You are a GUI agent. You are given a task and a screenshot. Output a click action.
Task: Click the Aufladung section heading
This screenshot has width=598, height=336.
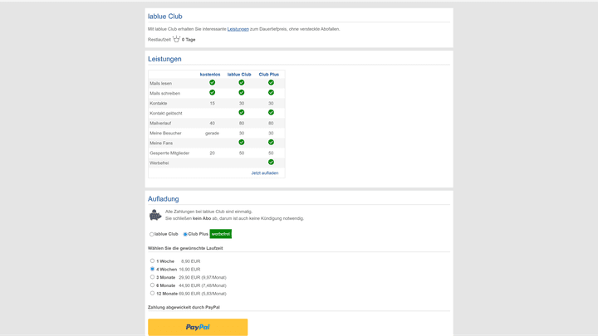(x=164, y=199)
